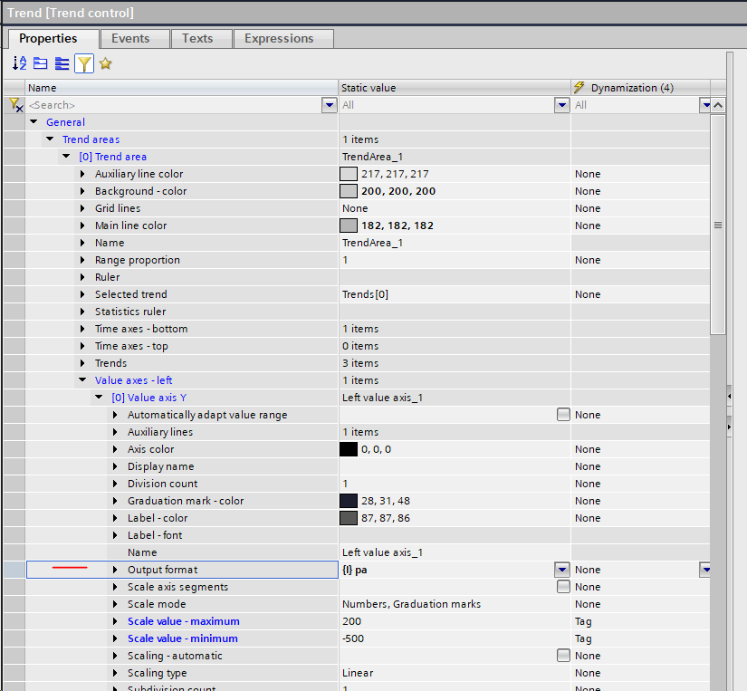747x691 pixels.
Task: Collapse the Value axes - left node
Action: [82, 380]
